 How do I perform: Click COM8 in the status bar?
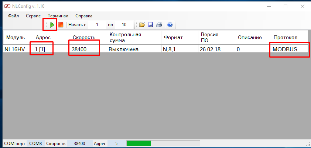coord(35,144)
